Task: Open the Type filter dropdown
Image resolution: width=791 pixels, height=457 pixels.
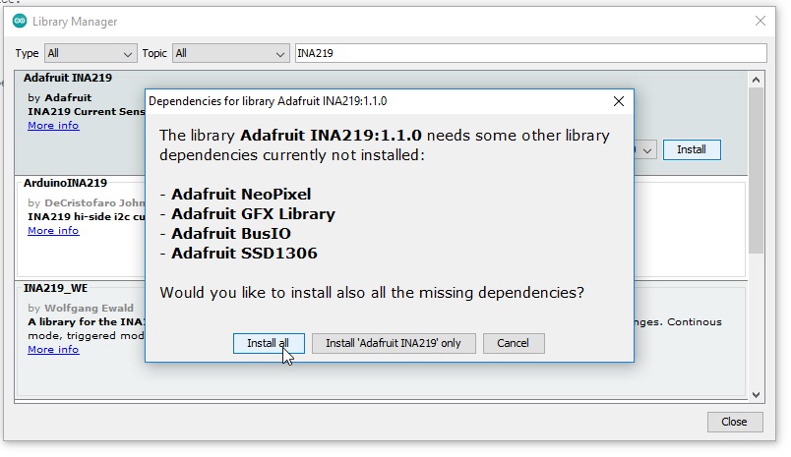Action: [x=91, y=53]
